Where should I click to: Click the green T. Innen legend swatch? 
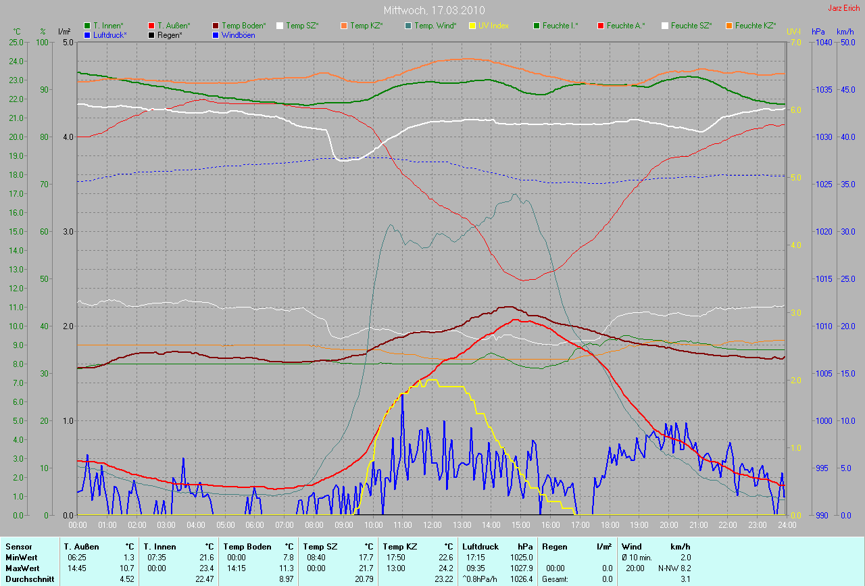87,26
